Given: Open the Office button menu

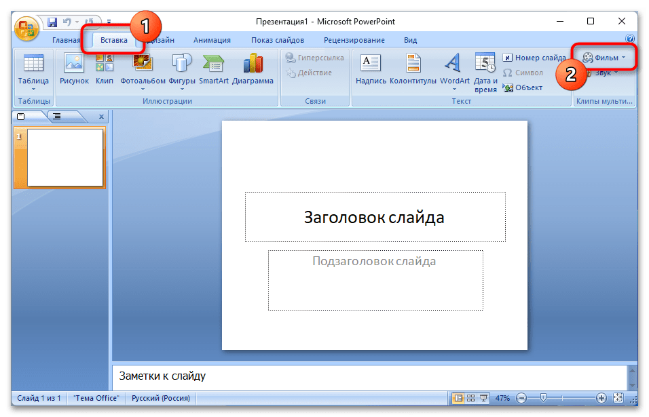Looking at the screenshot, I should pyautogui.click(x=26, y=29).
